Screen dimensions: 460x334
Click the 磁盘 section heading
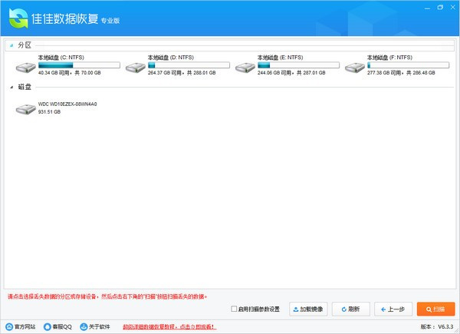pyautogui.click(x=25, y=87)
